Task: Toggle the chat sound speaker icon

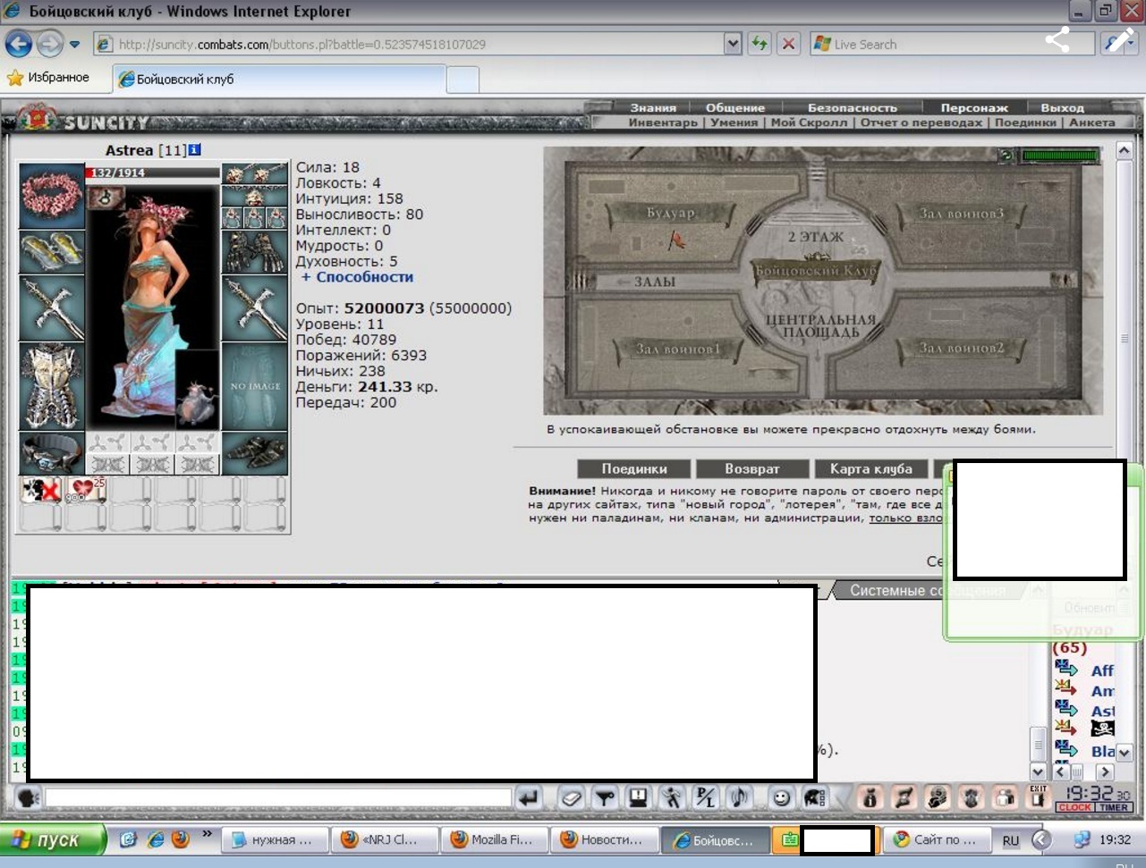Action: pos(739,797)
